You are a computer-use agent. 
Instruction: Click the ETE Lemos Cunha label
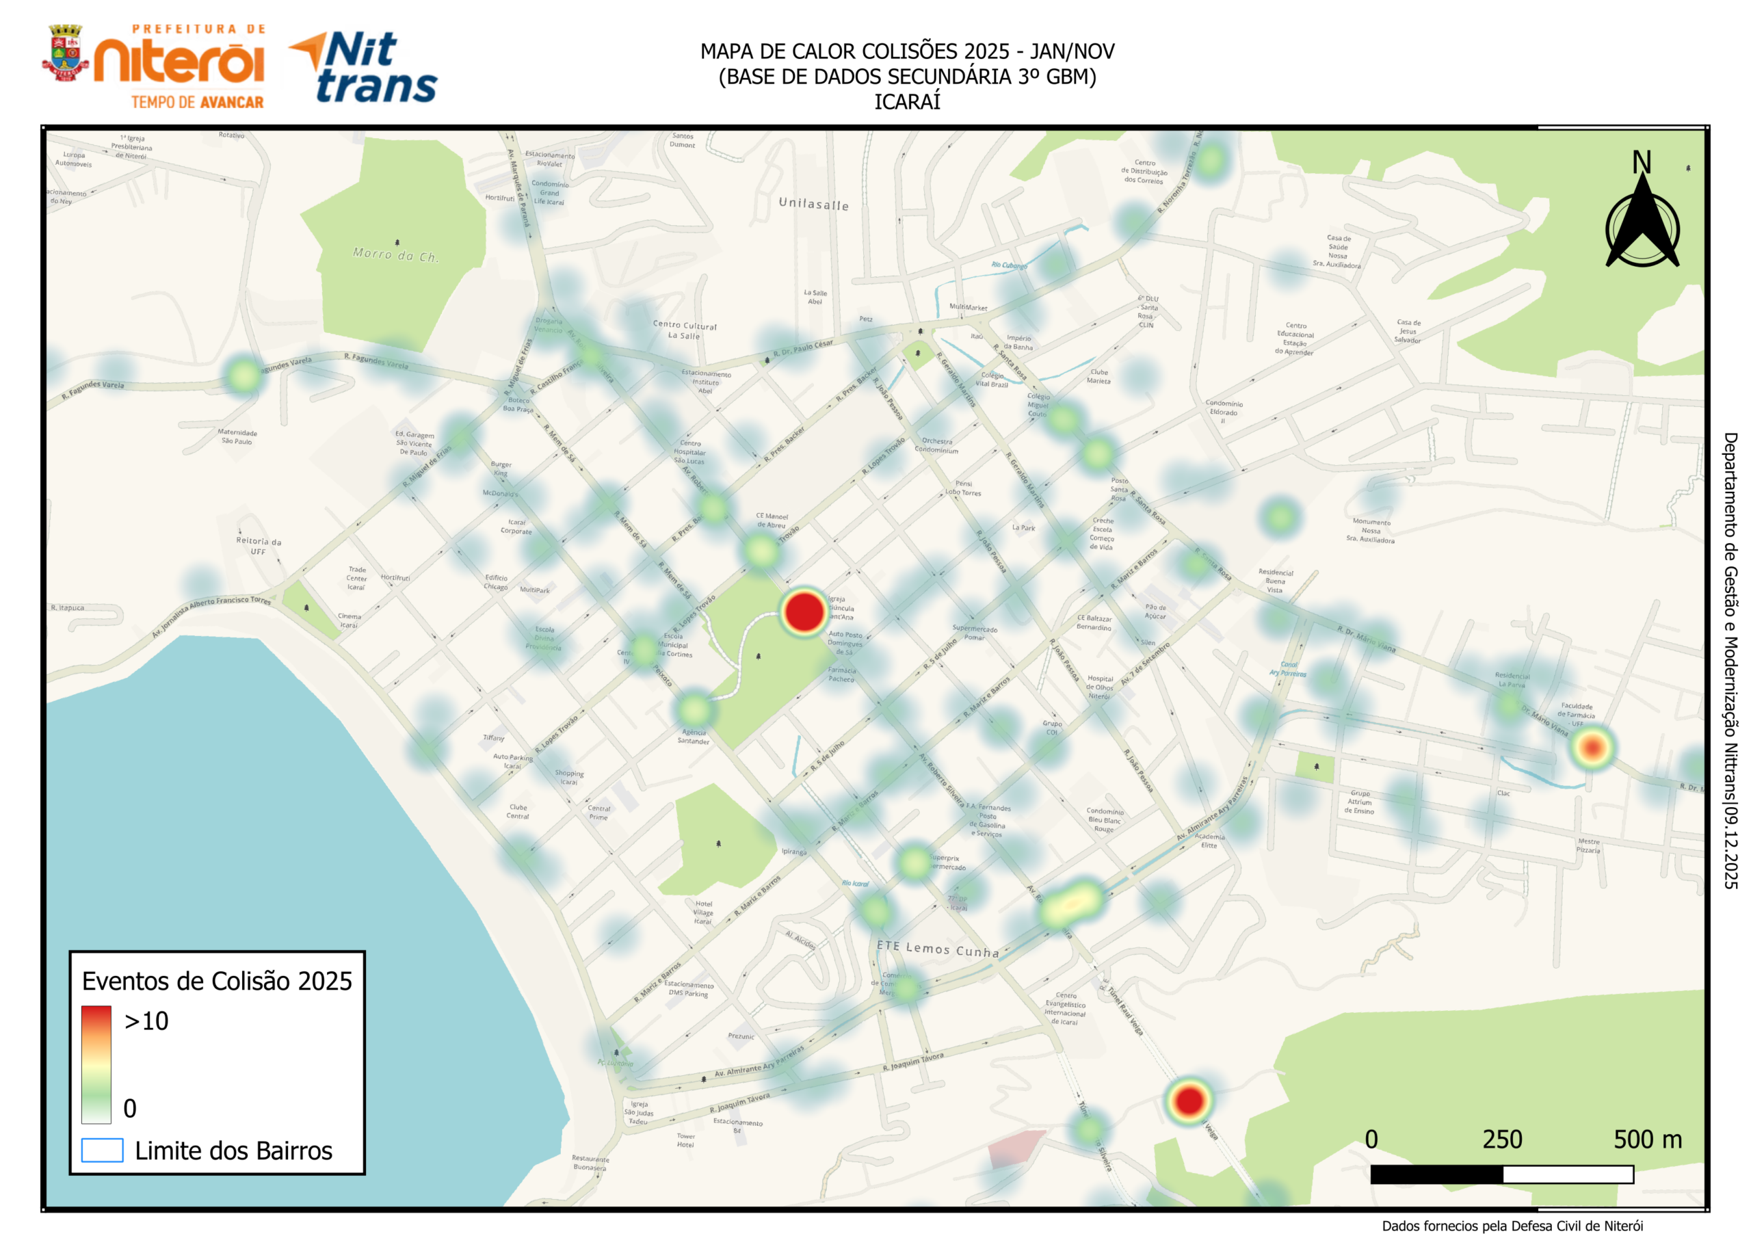pos(937,948)
